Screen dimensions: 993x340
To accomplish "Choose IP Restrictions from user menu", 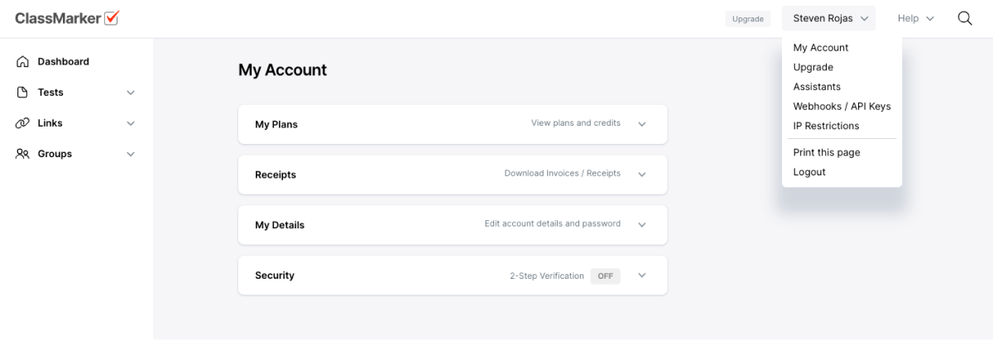I will [x=826, y=126].
